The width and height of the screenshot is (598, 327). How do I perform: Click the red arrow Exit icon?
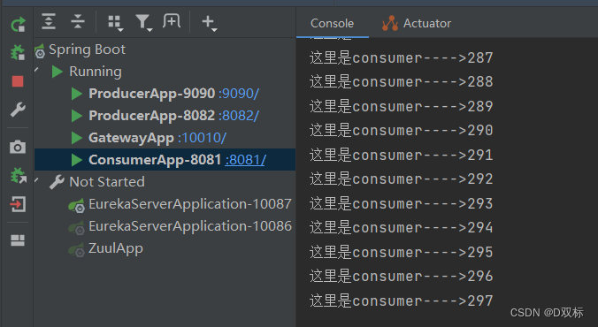(x=18, y=204)
